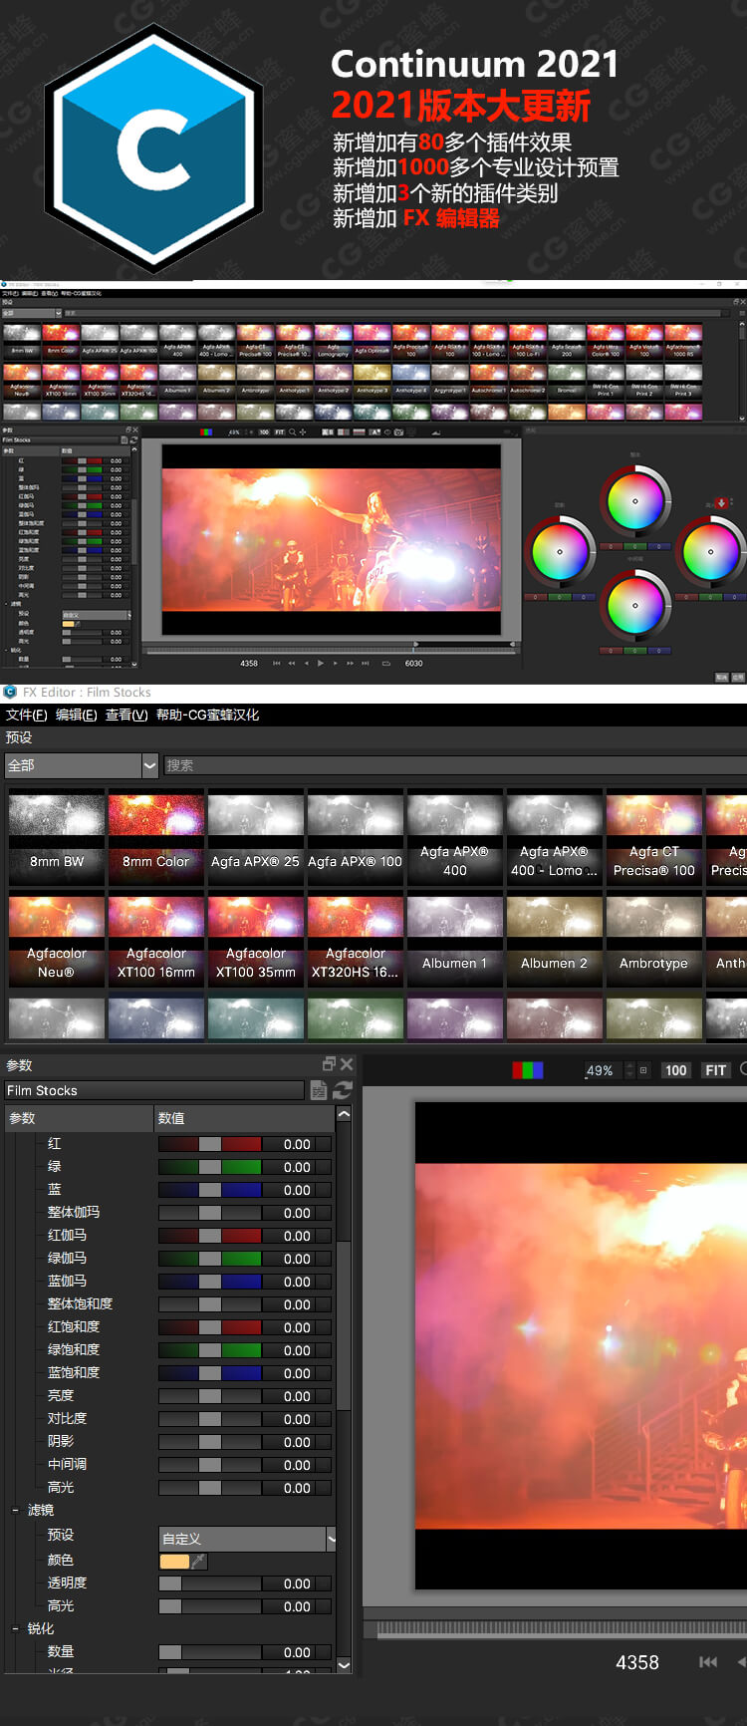Click inside the 搜索 search field
The width and height of the screenshot is (747, 1726).
click(x=455, y=765)
